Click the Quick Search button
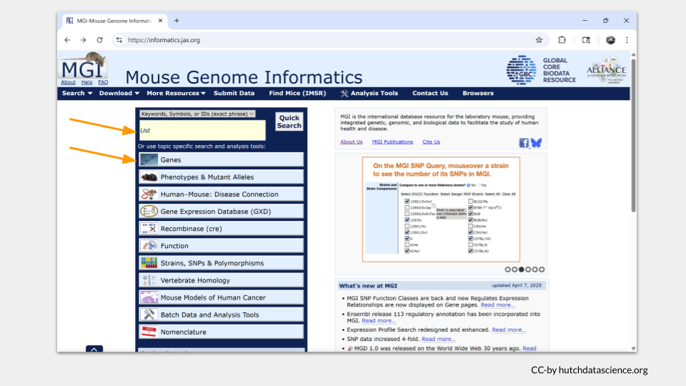This screenshot has width=686, height=386. click(289, 122)
